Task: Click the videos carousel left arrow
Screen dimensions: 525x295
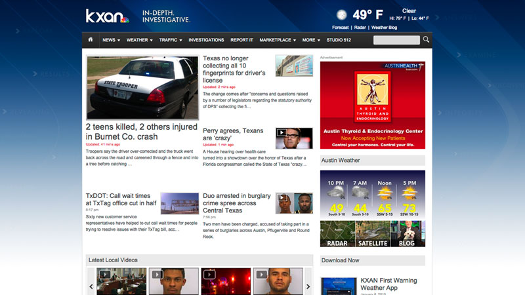Action: pyautogui.click(x=91, y=286)
